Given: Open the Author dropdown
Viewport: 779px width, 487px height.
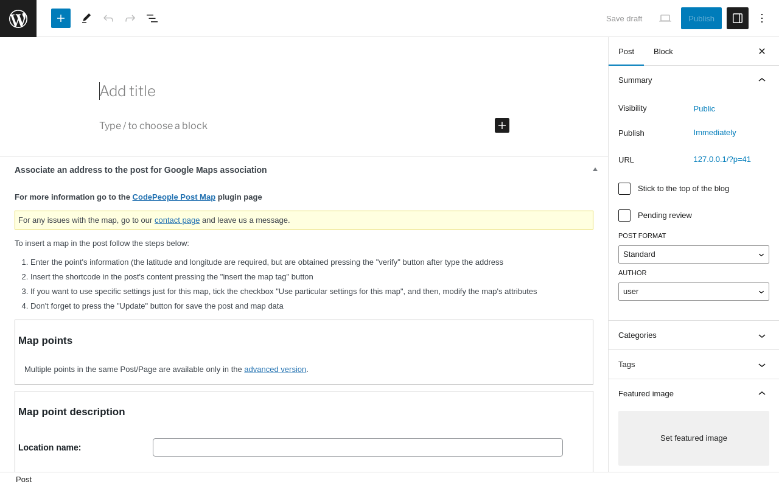Looking at the screenshot, I should coord(694,292).
